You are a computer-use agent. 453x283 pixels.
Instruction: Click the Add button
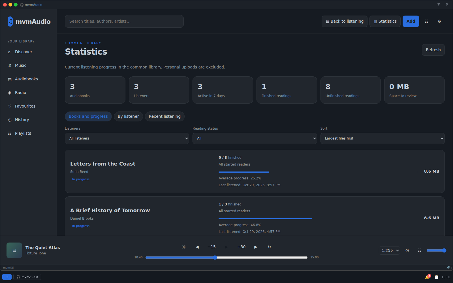(411, 21)
